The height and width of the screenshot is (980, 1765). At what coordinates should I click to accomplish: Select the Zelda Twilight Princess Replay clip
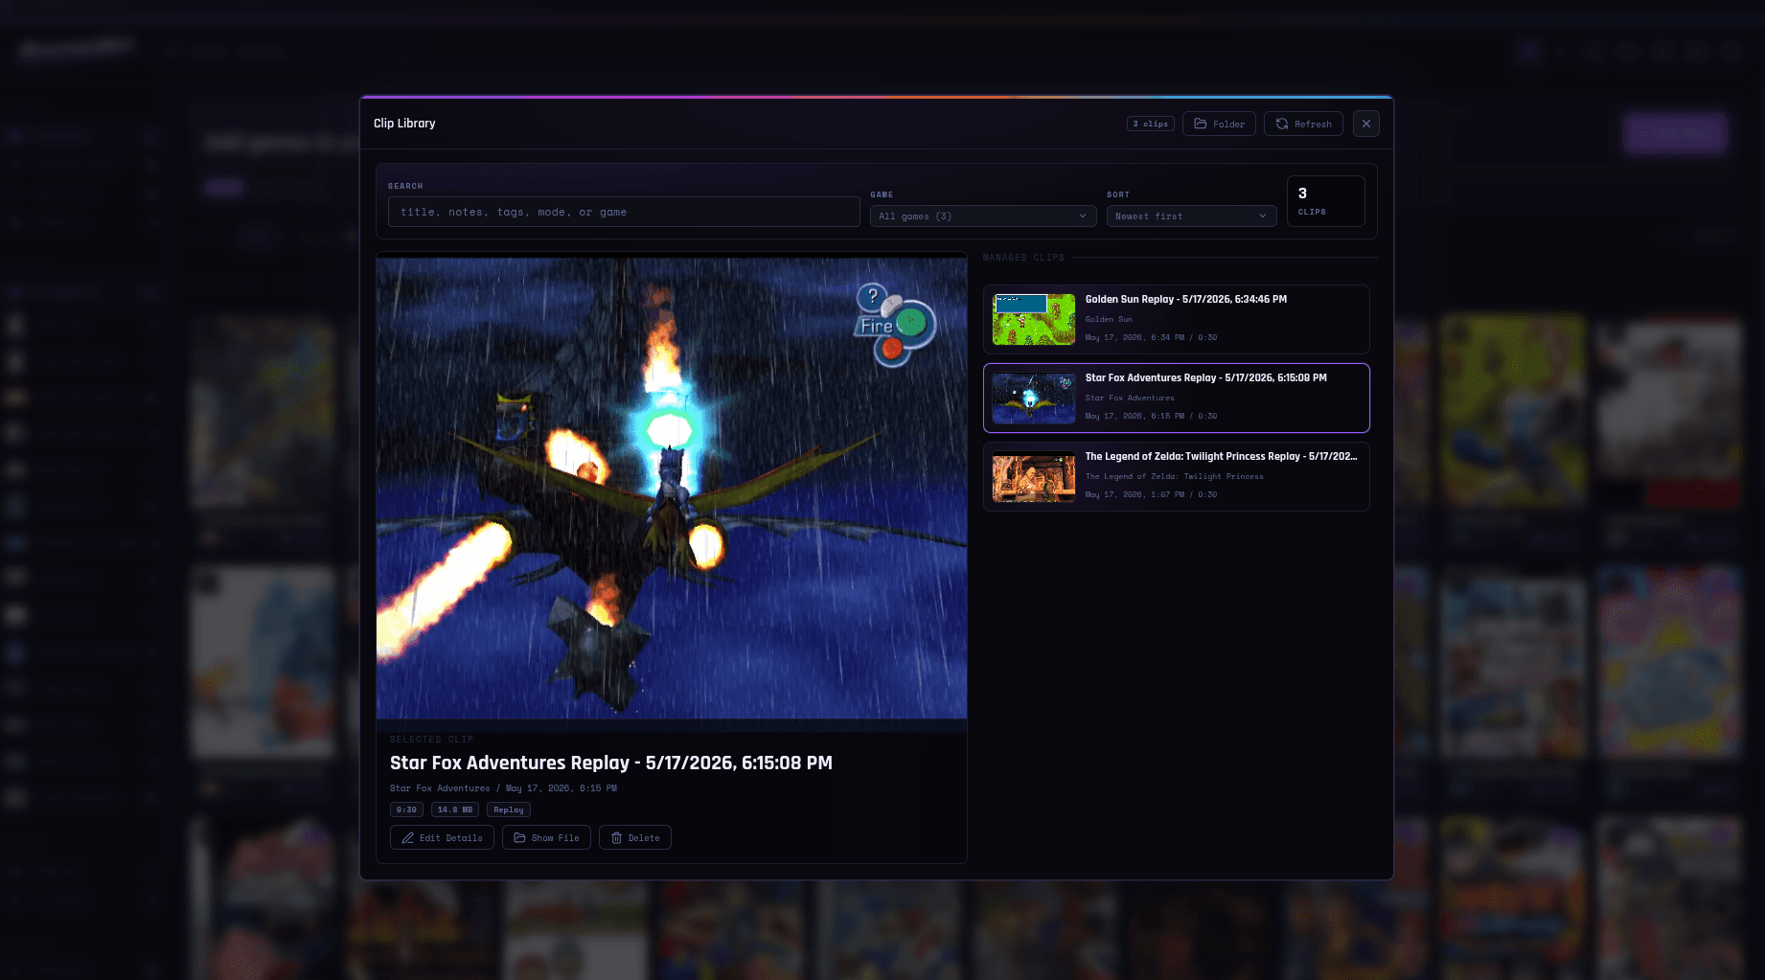click(x=1177, y=476)
